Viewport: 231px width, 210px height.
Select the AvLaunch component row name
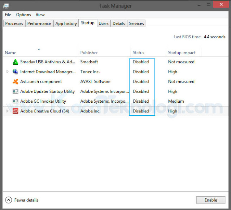point(41,82)
